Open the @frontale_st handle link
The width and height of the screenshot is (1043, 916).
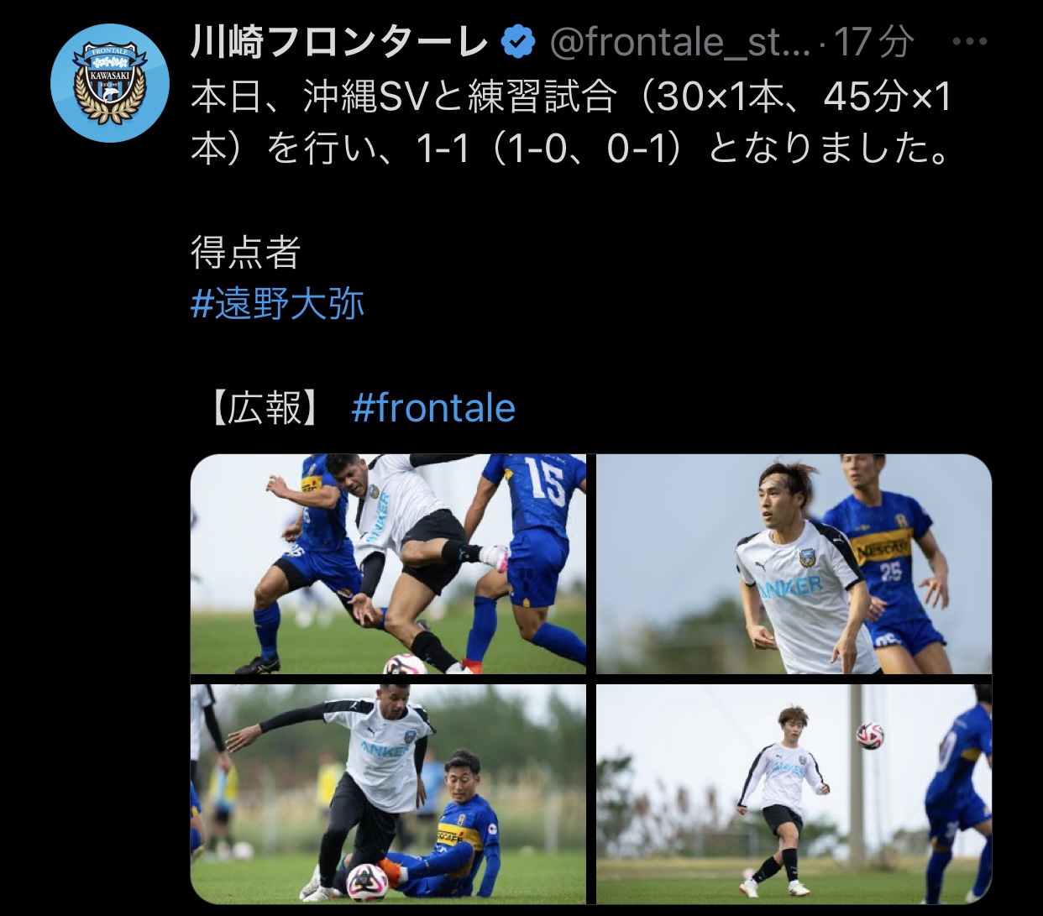680,42
